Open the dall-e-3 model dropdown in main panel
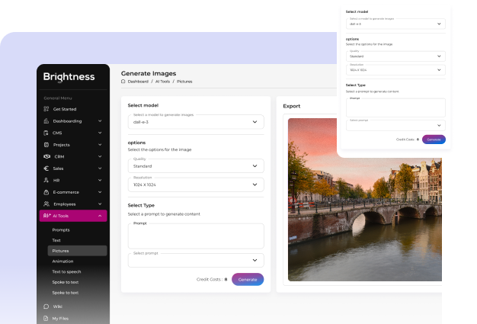 click(196, 121)
